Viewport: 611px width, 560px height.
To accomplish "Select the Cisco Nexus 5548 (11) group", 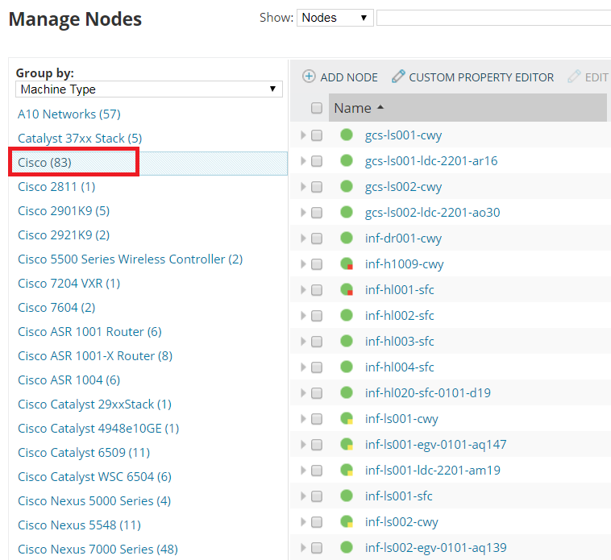I will point(79,525).
